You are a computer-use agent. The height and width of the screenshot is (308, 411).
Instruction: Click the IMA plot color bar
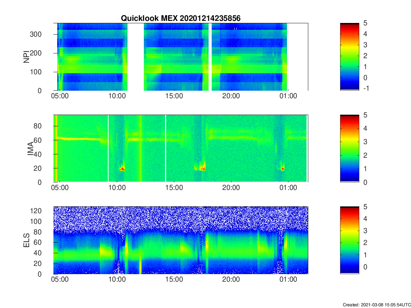click(349, 149)
